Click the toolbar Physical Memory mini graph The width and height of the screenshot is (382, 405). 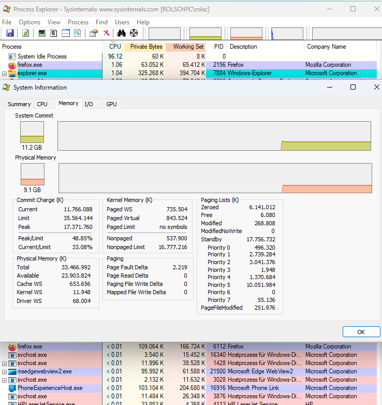coord(246,34)
